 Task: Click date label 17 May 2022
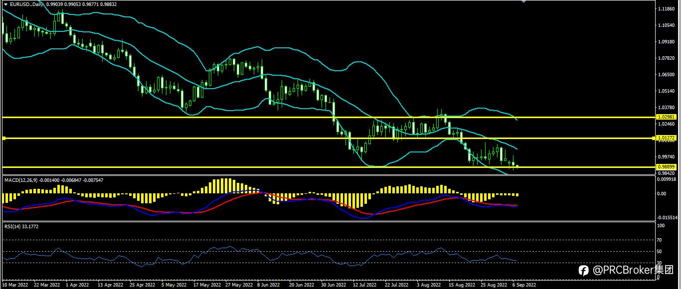click(x=206, y=285)
